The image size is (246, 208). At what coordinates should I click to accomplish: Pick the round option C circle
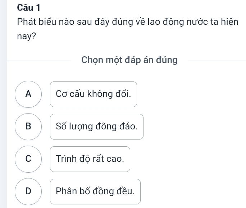(28, 159)
